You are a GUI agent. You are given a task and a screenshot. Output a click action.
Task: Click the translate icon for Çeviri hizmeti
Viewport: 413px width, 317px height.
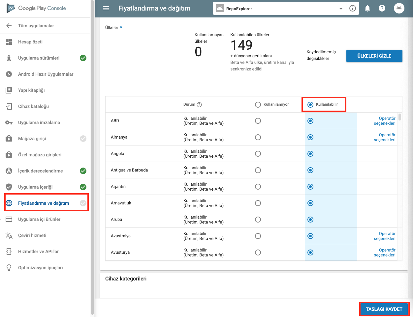pyautogui.click(x=9, y=235)
